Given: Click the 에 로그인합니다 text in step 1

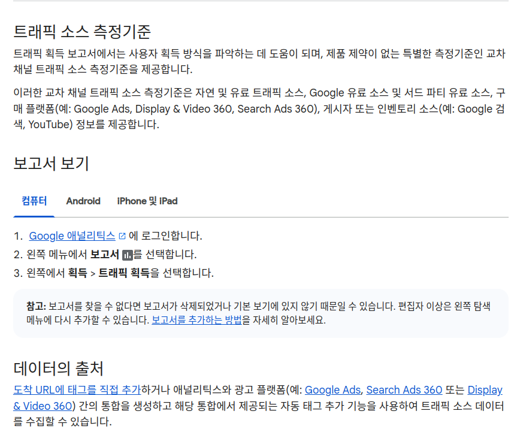Looking at the screenshot, I should pos(165,236).
